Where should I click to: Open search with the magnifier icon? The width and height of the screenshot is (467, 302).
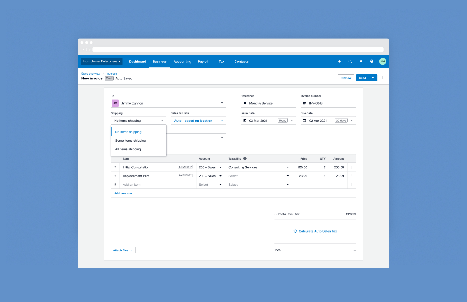pos(350,61)
